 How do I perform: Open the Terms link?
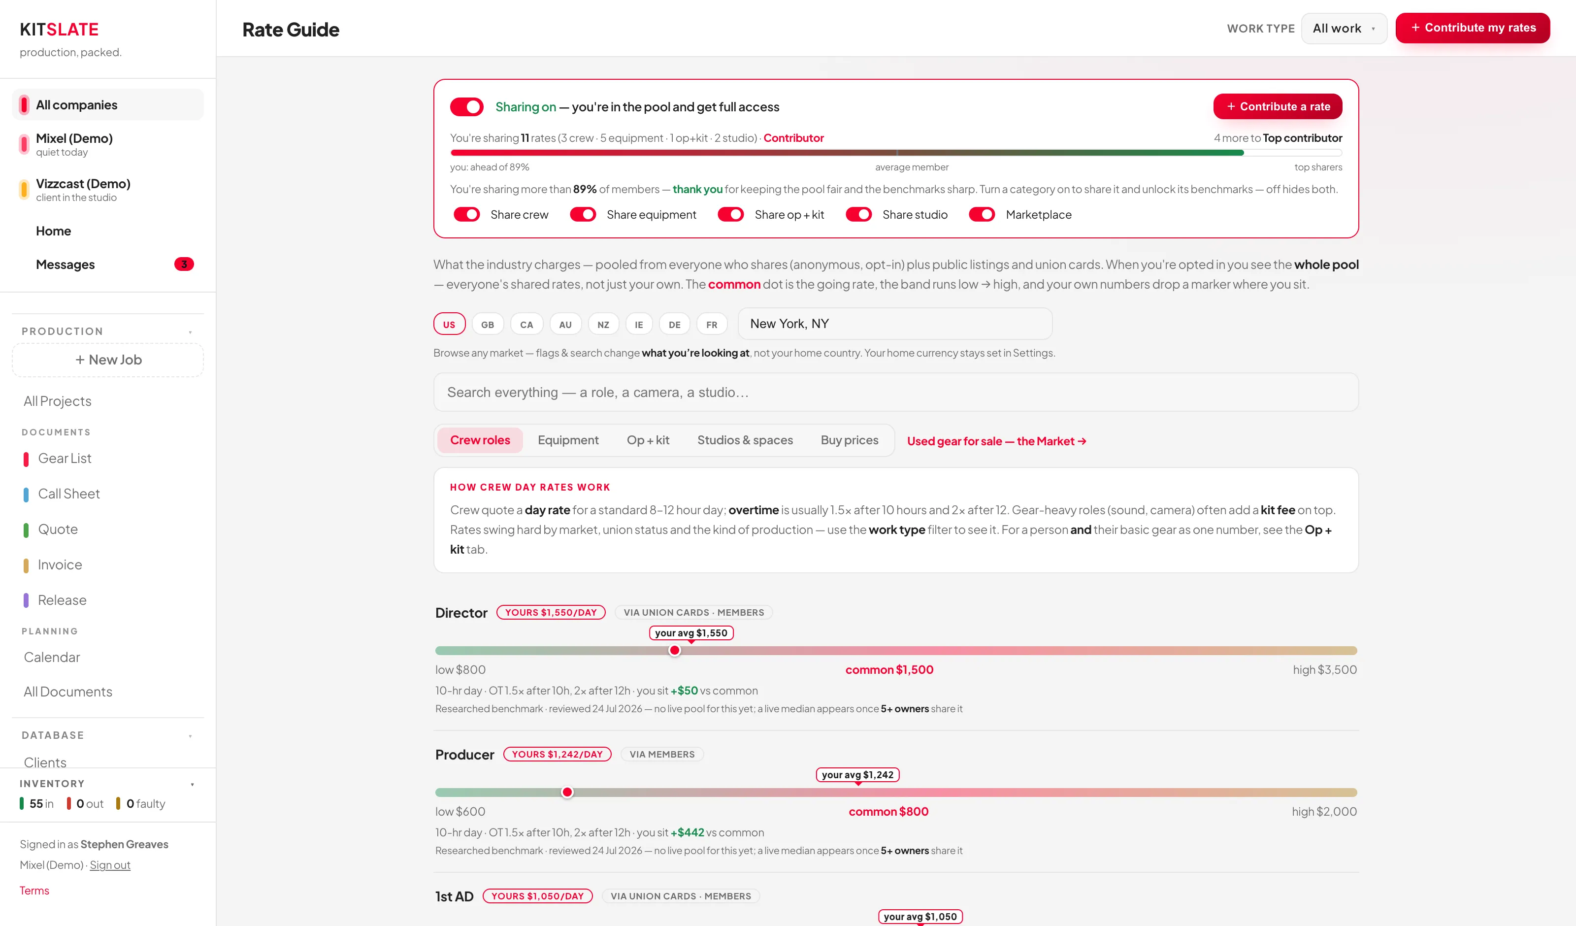tap(34, 891)
